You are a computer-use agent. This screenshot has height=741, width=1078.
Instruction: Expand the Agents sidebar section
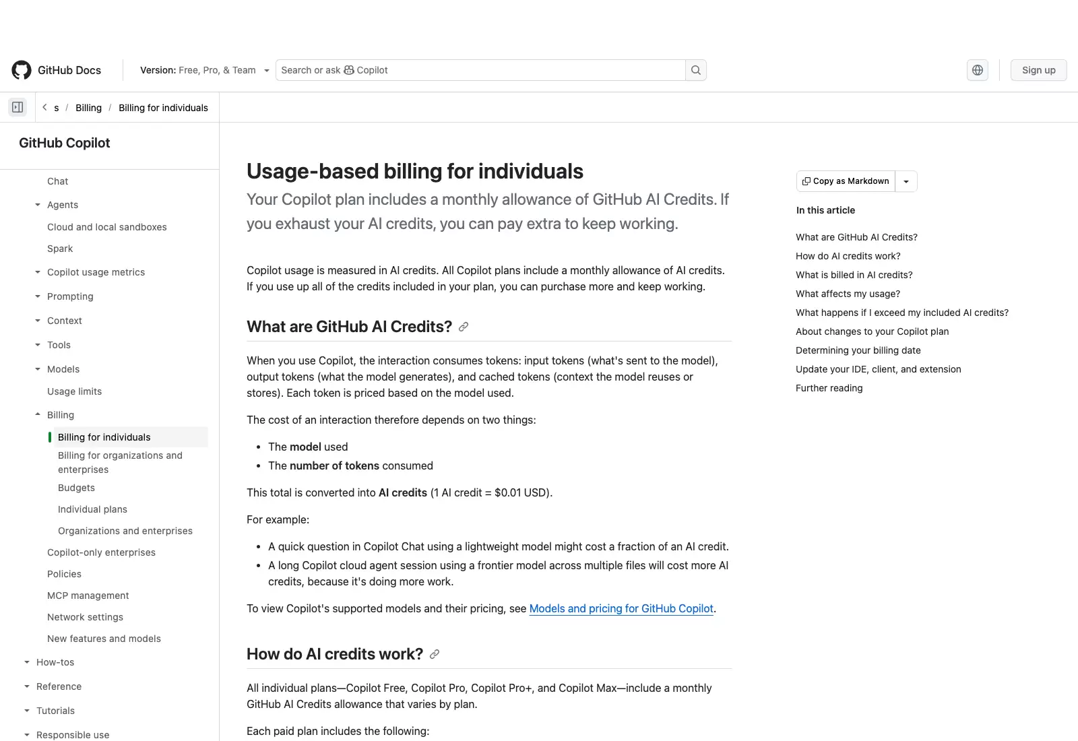click(x=38, y=205)
